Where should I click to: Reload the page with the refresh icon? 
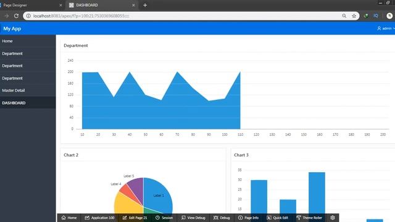[17, 16]
